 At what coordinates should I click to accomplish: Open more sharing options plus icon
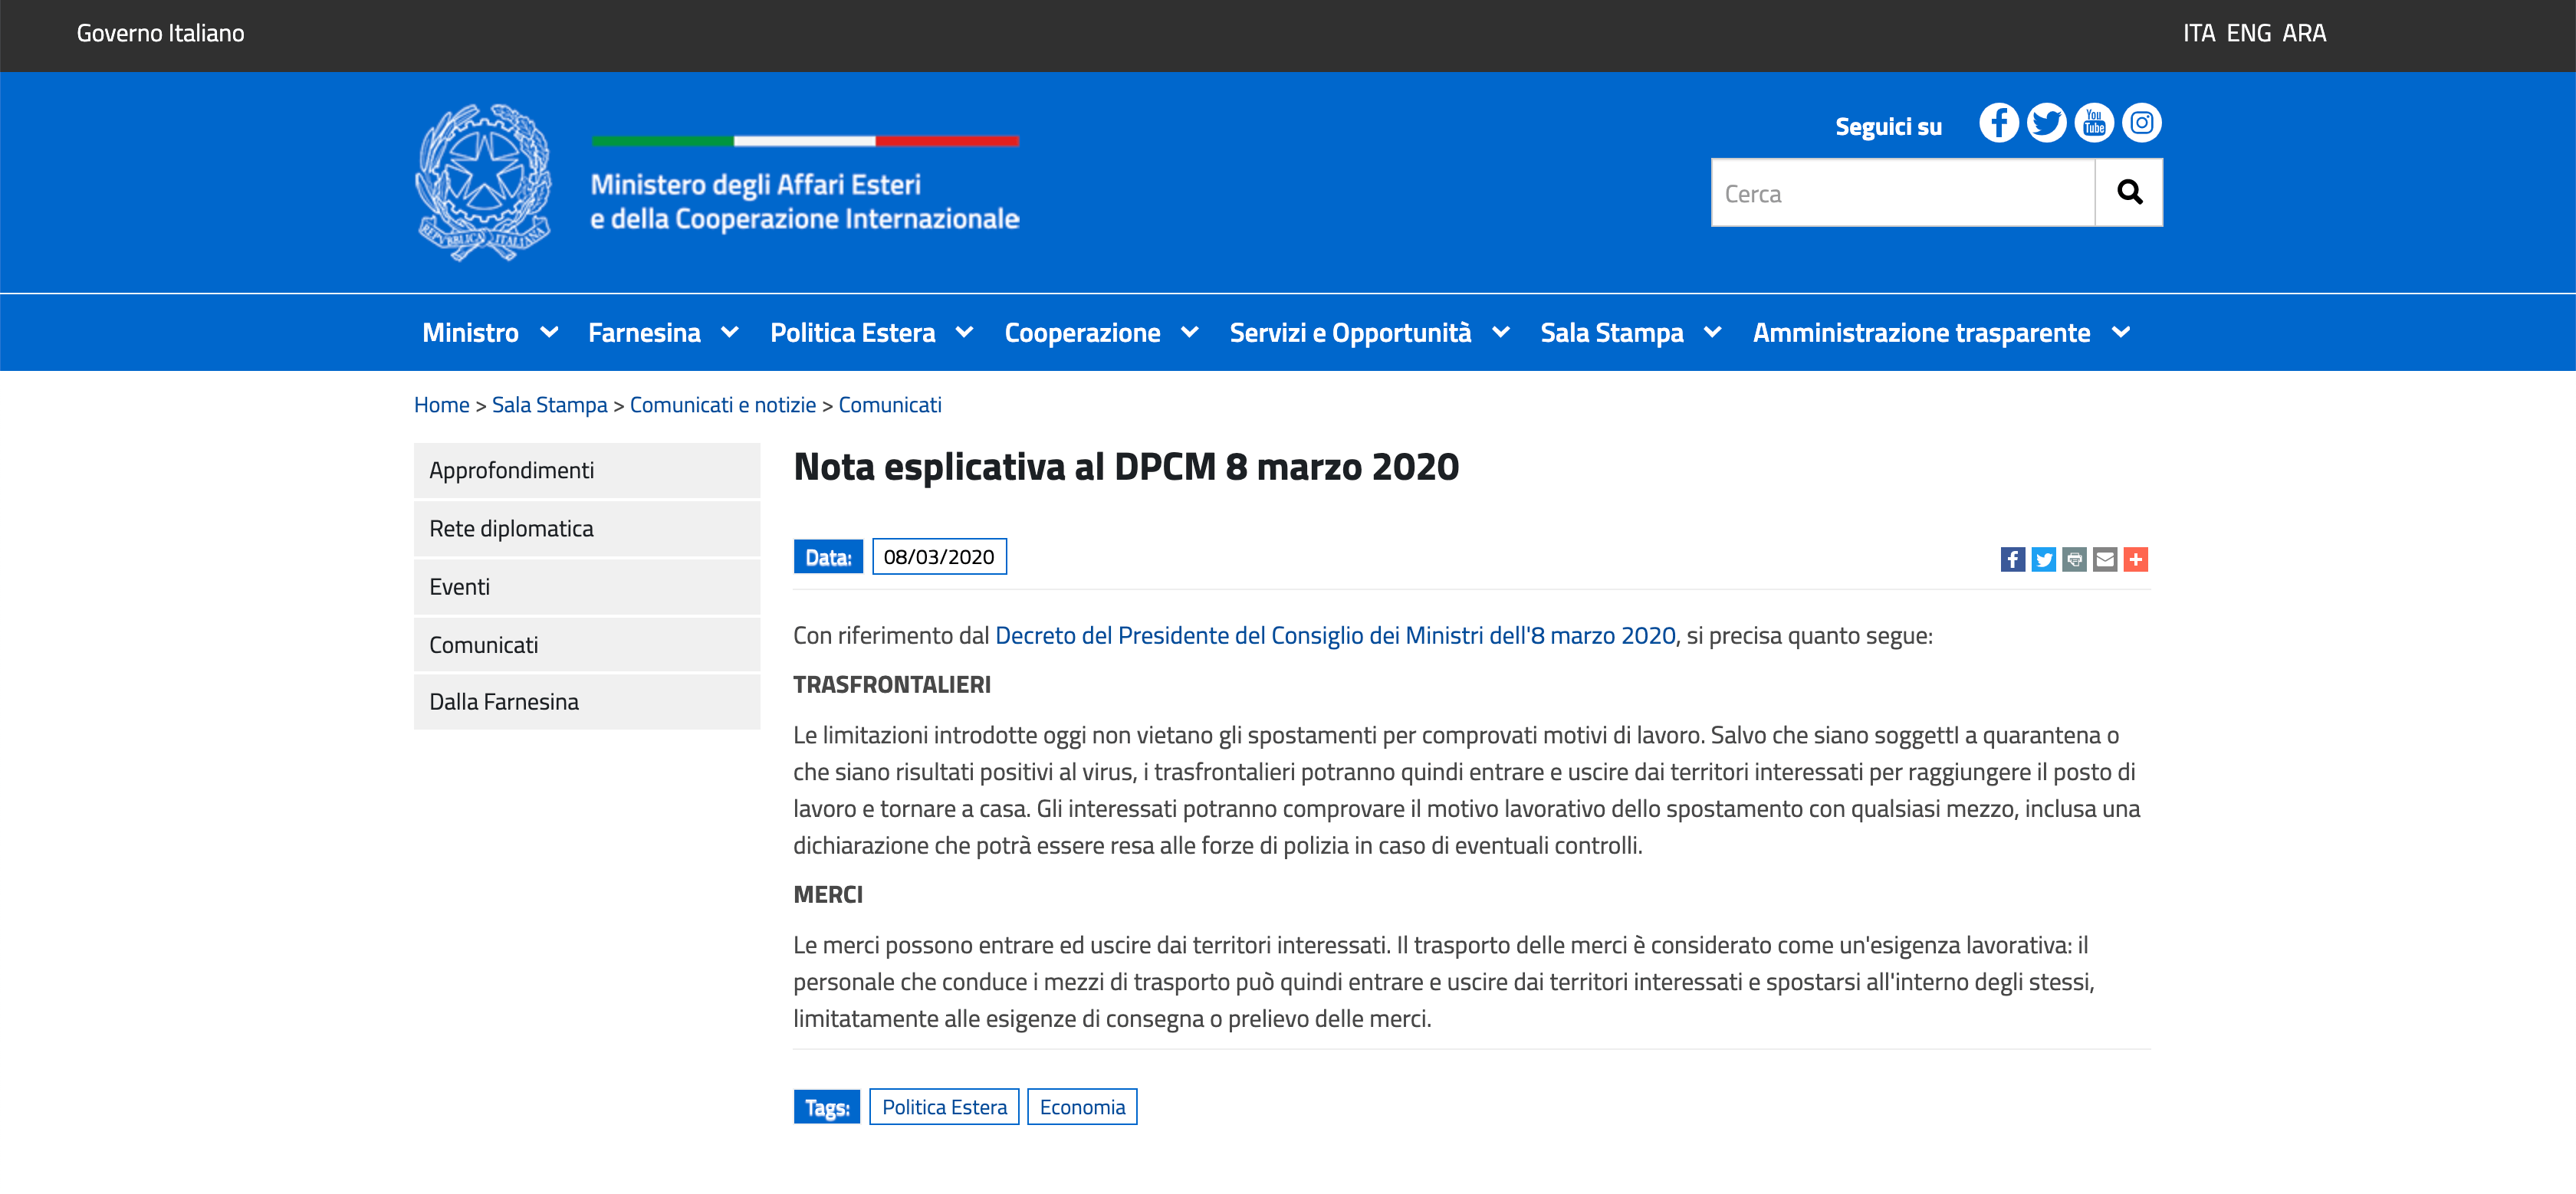[2136, 559]
